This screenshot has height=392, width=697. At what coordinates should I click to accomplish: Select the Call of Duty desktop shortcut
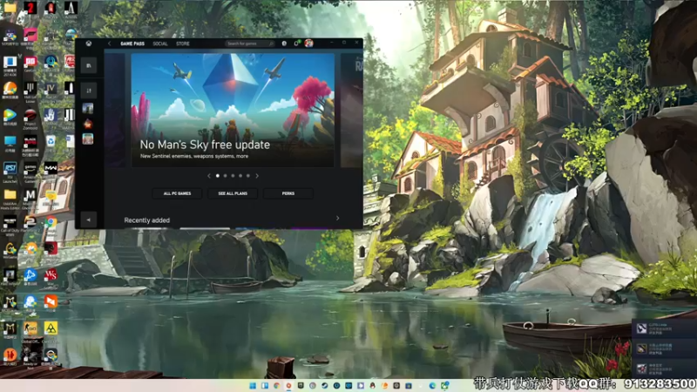click(10, 226)
